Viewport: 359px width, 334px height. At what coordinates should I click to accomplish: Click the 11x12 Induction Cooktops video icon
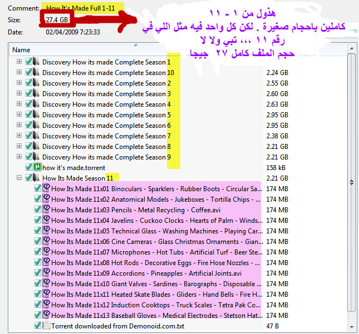(x=46, y=305)
